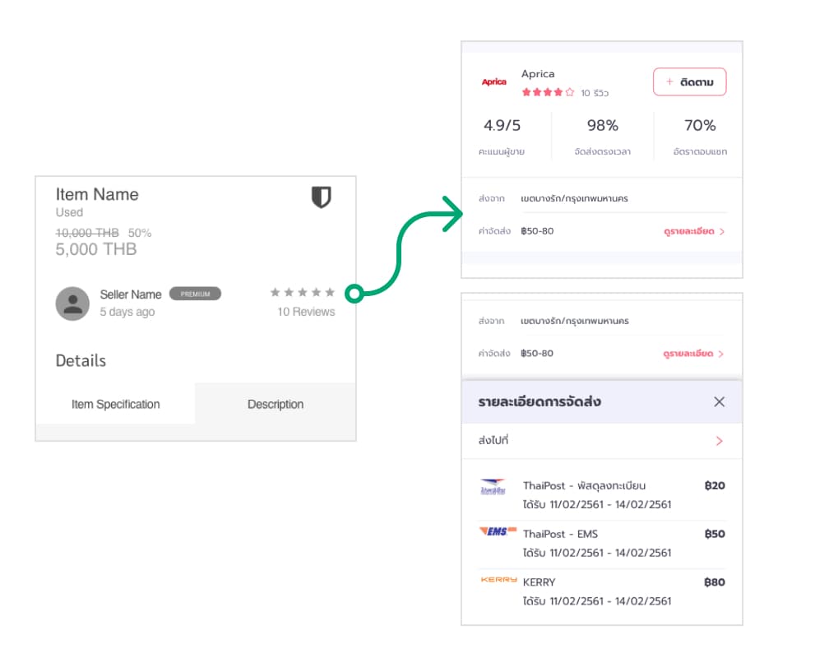Click the EMS shipping logo

pos(498,532)
